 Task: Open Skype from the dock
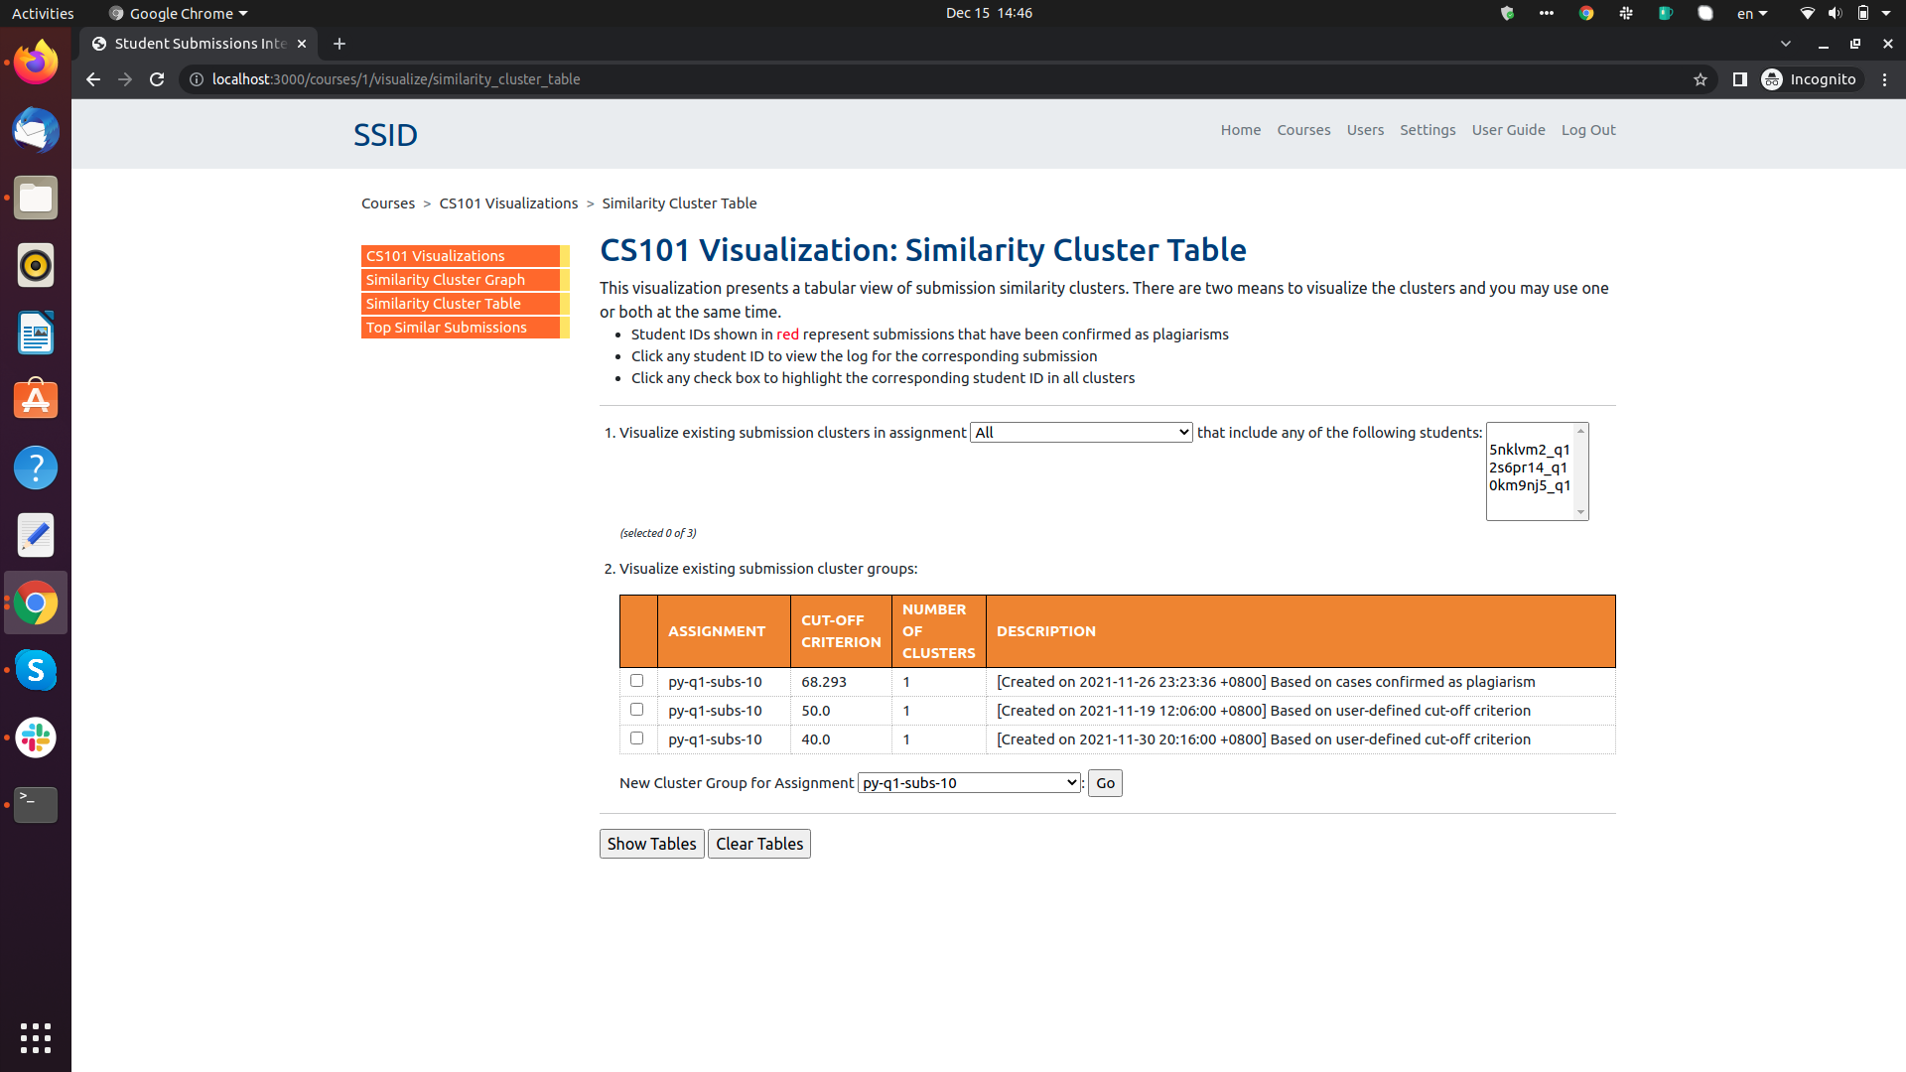pyautogui.click(x=35, y=670)
